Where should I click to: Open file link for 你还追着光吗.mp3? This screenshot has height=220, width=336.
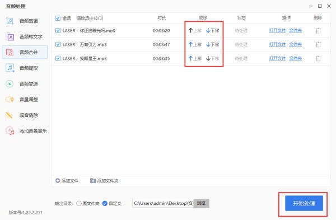(x=278, y=30)
